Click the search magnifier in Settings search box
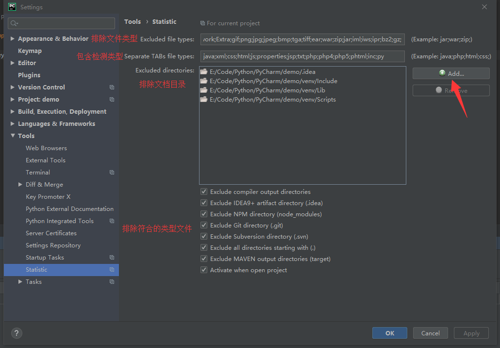This screenshot has height=348, width=500. pyautogui.click(x=14, y=23)
